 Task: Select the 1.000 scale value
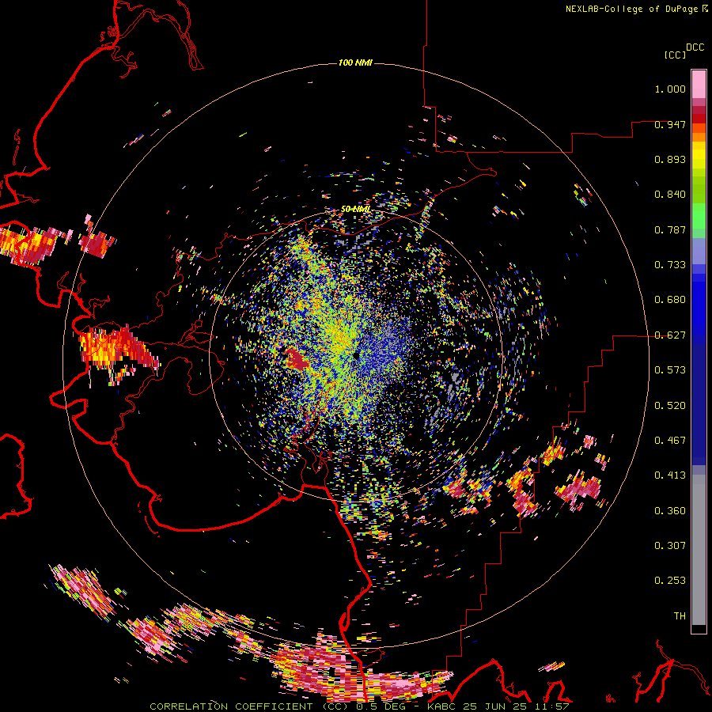pos(670,89)
